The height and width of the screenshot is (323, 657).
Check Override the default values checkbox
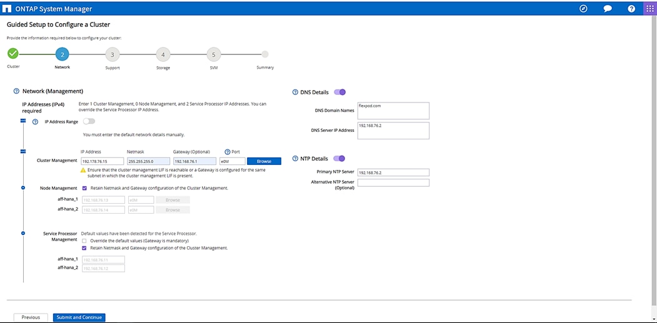click(x=84, y=241)
